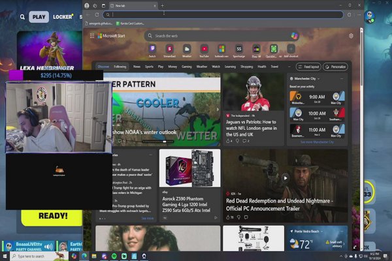Expand the Ponte Vedra Beach location dropdown
The width and height of the screenshot is (392, 261).
[321, 232]
